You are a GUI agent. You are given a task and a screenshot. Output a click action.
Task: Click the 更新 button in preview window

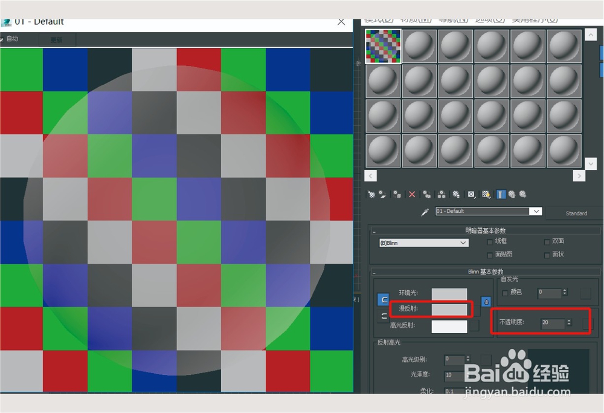coord(57,39)
